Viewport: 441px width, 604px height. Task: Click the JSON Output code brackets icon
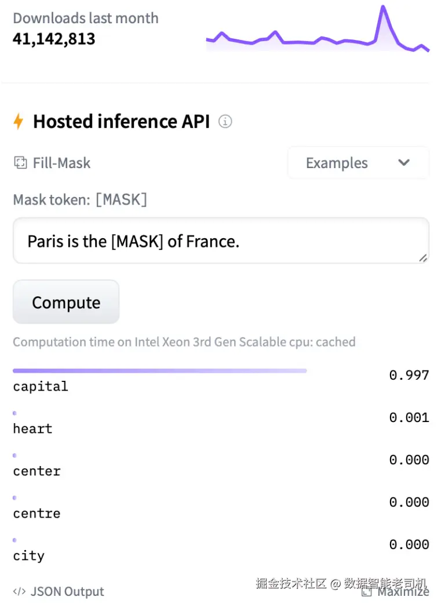(19, 592)
